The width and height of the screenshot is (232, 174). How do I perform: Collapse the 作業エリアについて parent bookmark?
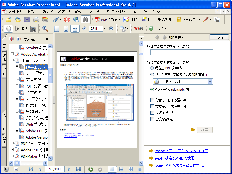pos(12,60)
